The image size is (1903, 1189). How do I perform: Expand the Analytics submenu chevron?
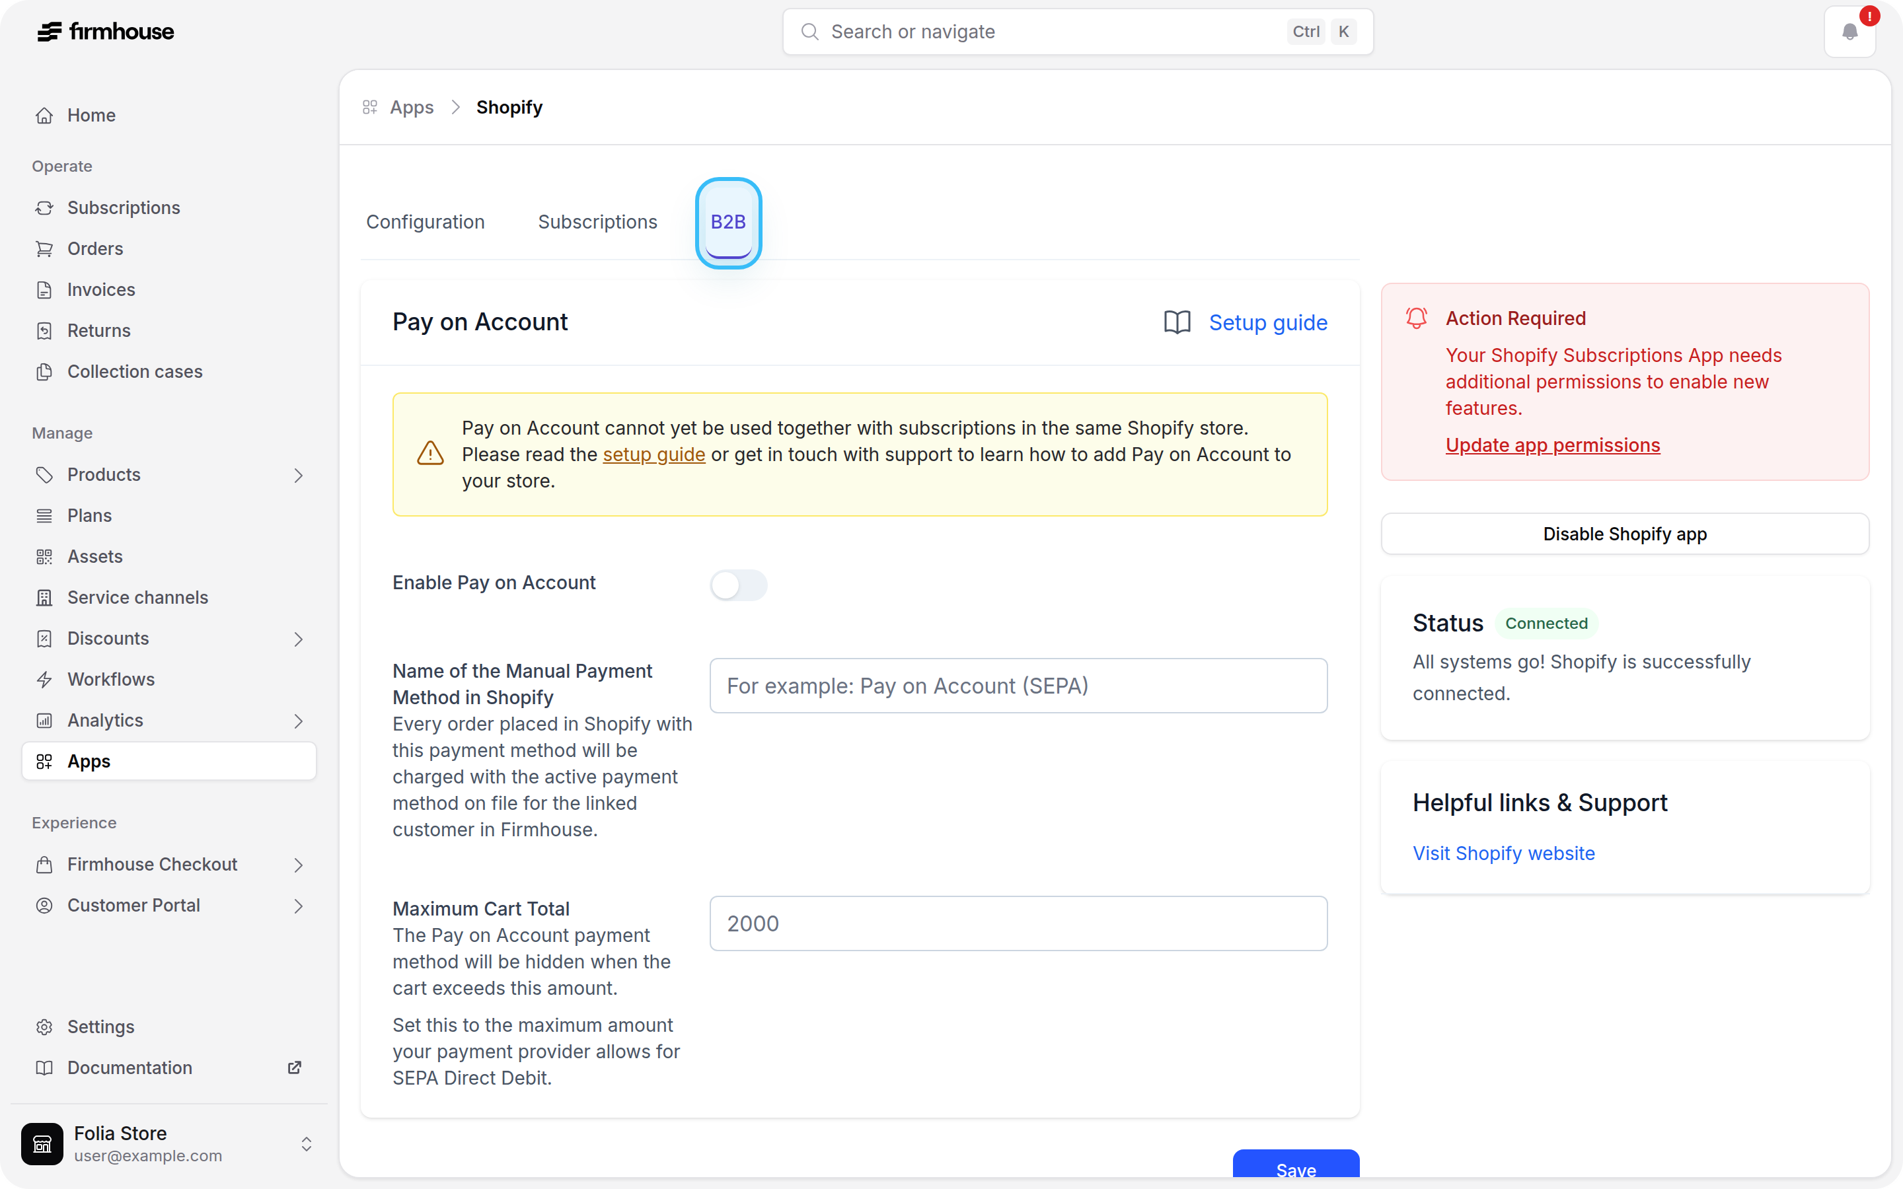[x=299, y=720]
